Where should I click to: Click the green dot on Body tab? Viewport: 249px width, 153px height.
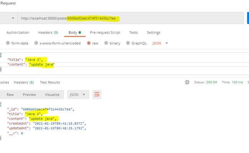(x=80, y=33)
